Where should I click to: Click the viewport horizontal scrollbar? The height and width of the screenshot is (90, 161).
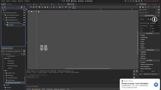[88, 68]
